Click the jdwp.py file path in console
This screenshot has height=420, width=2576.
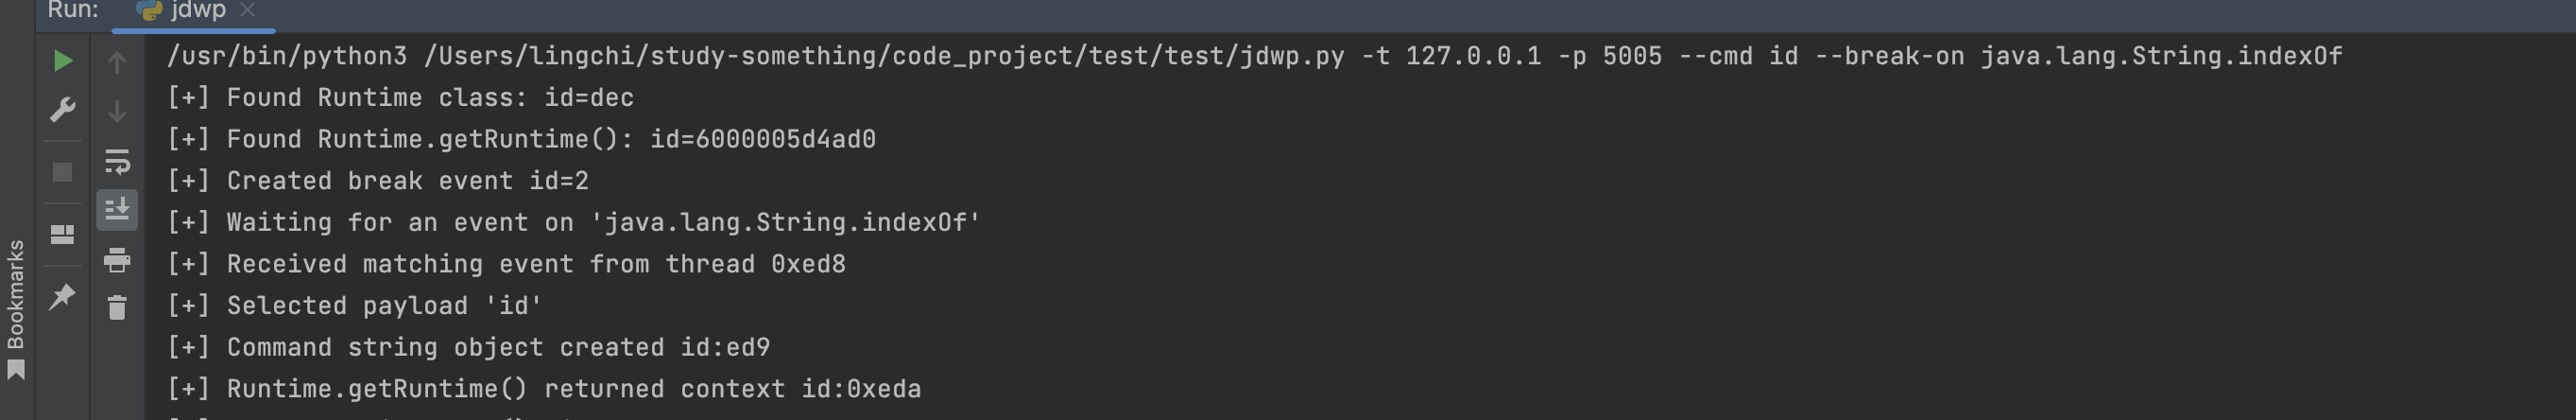pos(884,56)
